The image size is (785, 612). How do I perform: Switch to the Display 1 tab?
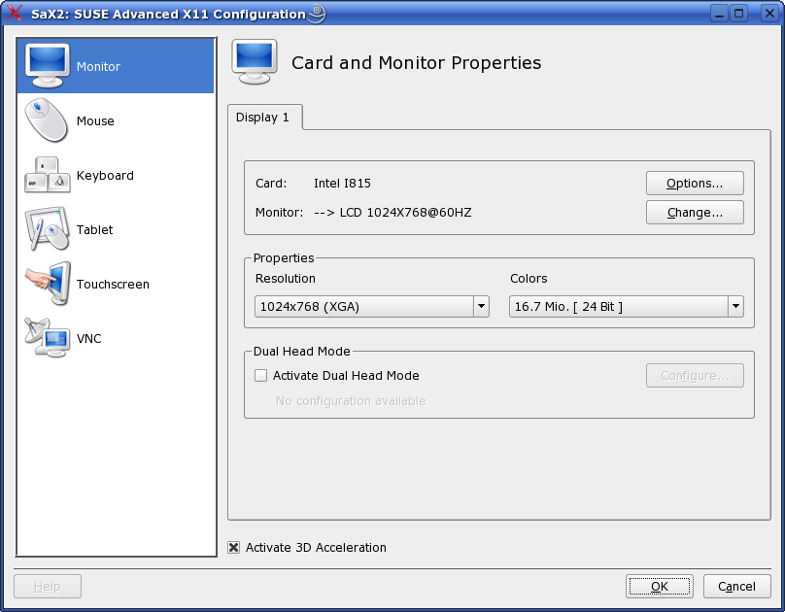(265, 118)
